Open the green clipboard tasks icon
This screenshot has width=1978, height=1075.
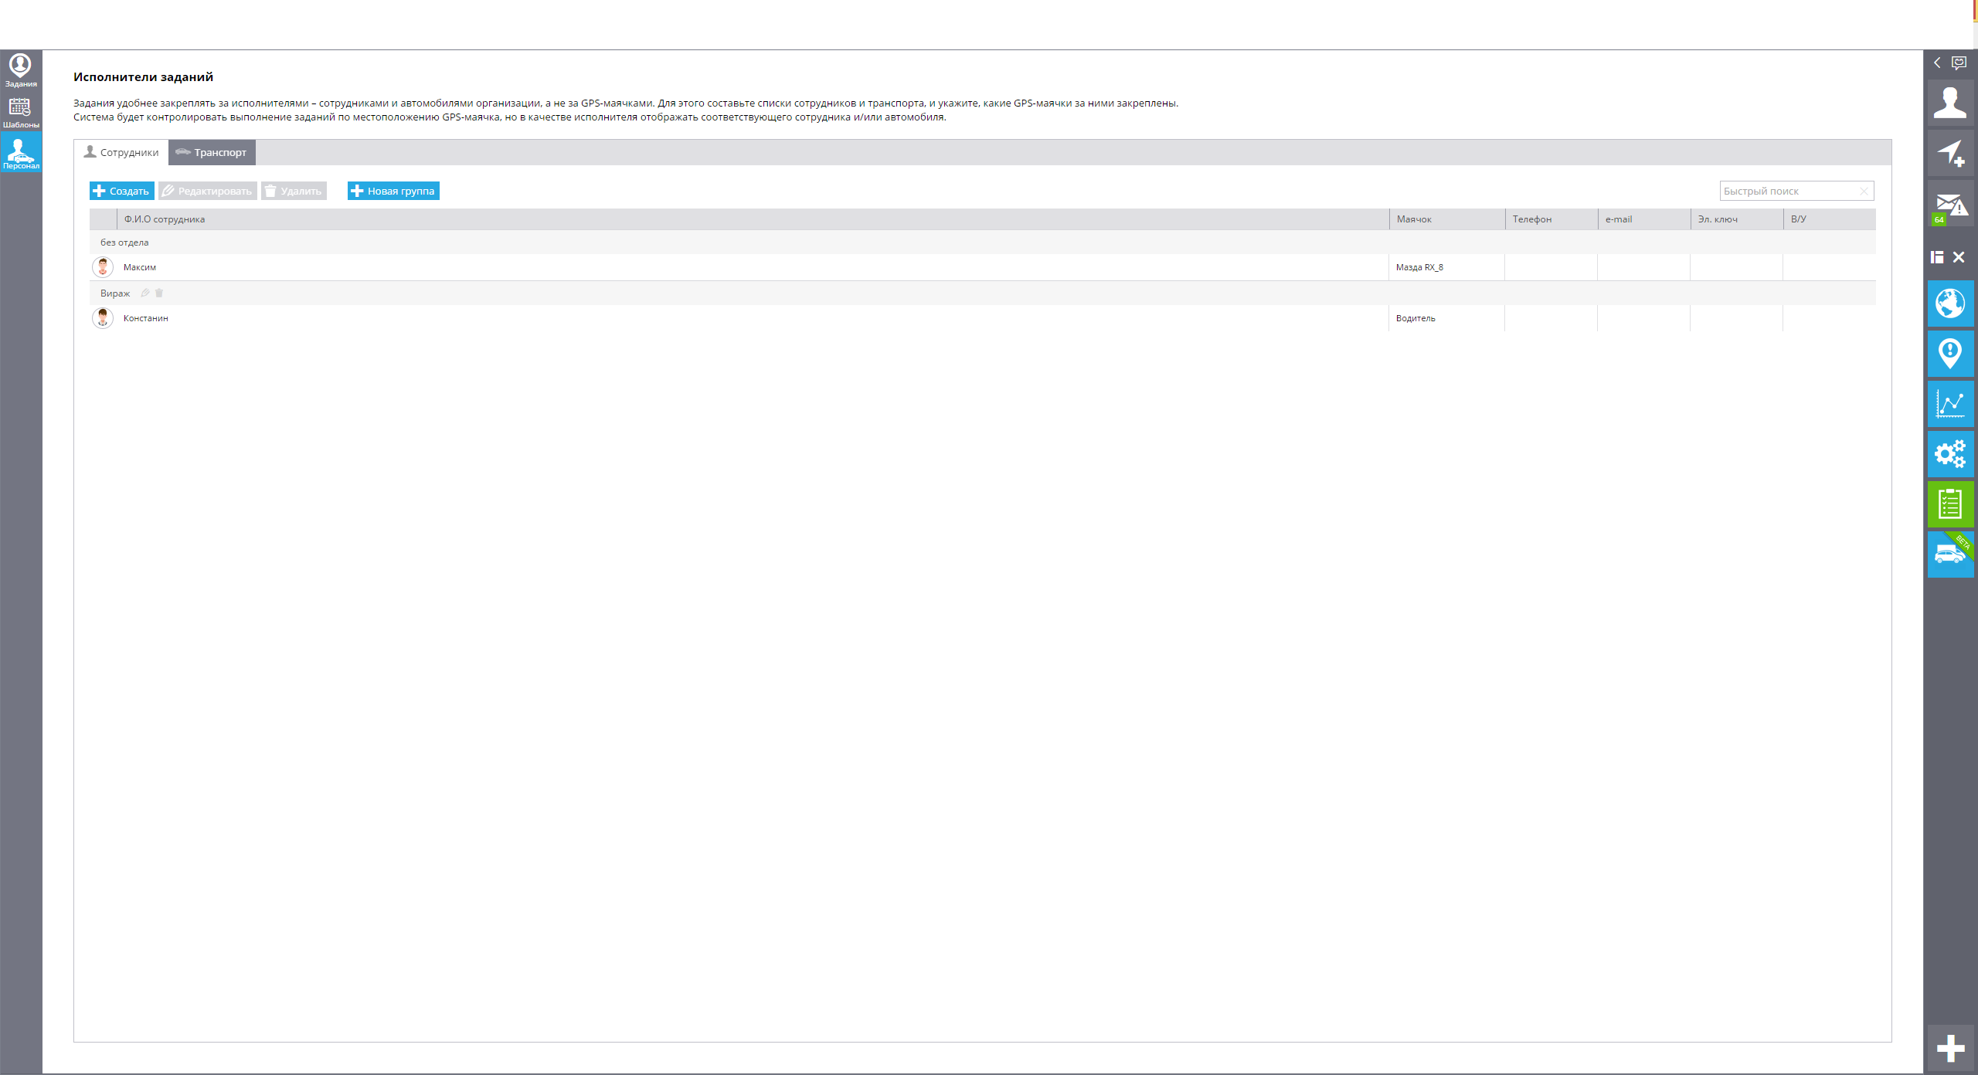(x=1950, y=504)
